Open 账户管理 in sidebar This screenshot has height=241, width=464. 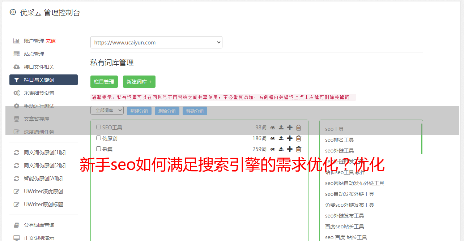tap(34, 41)
